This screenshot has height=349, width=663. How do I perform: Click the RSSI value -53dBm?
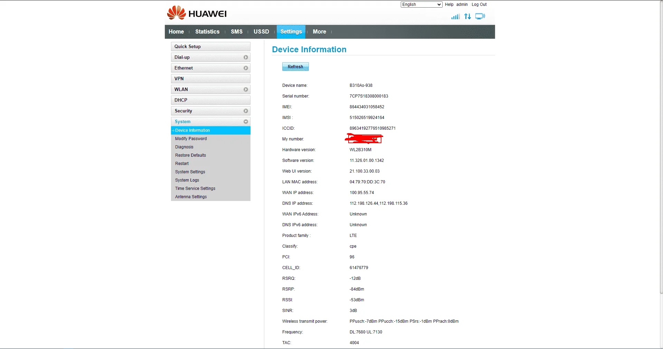(357, 300)
